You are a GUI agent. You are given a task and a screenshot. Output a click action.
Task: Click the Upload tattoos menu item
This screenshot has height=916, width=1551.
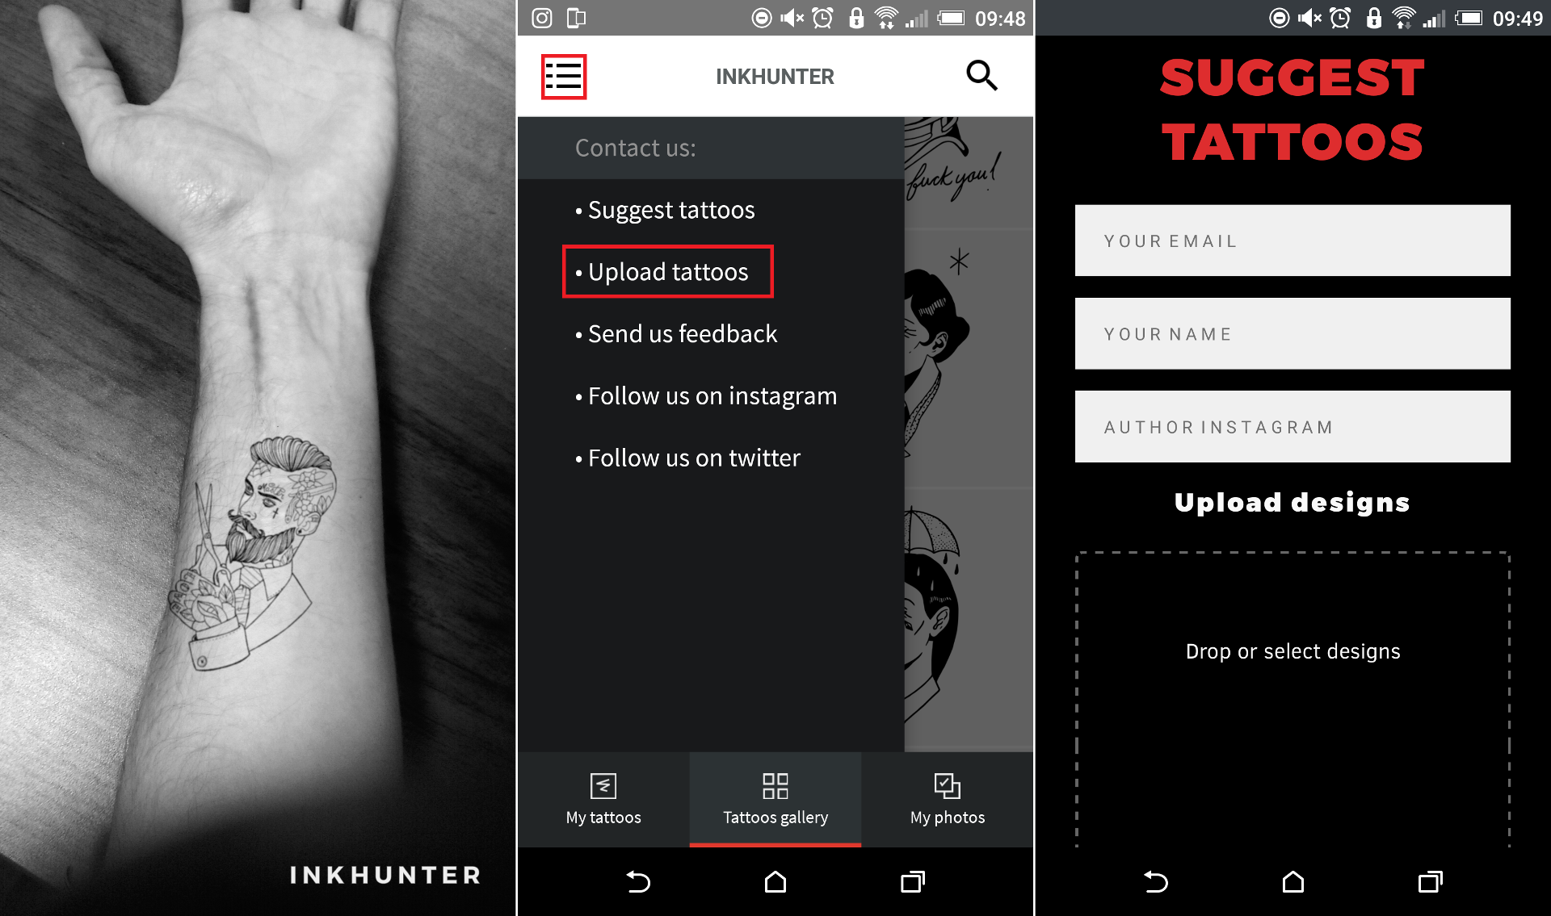[669, 271]
